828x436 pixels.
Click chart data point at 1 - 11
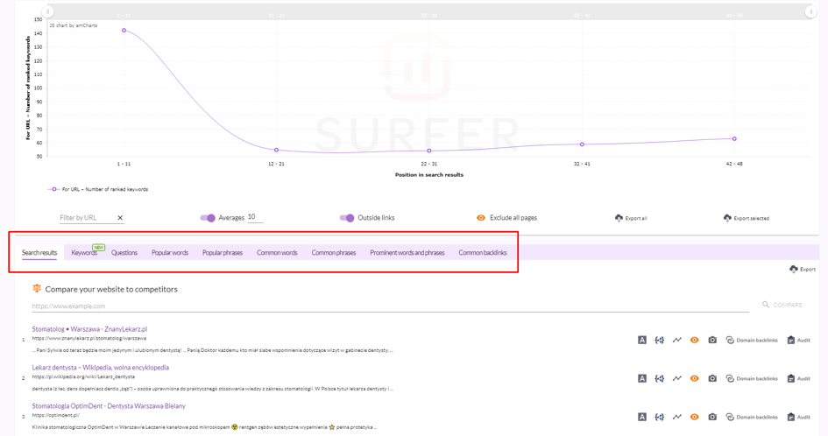[x=124, y=30]
